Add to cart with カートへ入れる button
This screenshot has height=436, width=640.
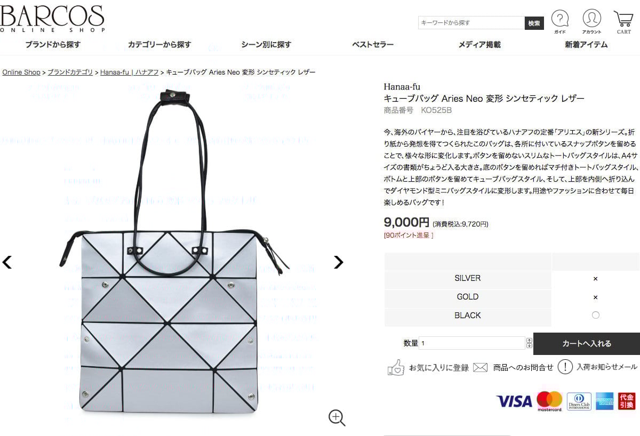pyautogui.click(x=587, y=344)
